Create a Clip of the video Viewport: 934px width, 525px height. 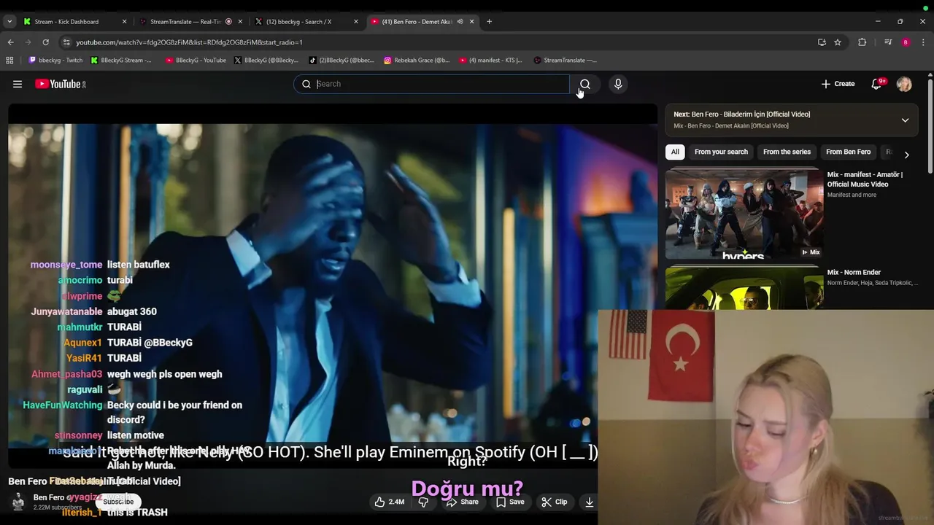pyautogui.click(x=554, y=502)
